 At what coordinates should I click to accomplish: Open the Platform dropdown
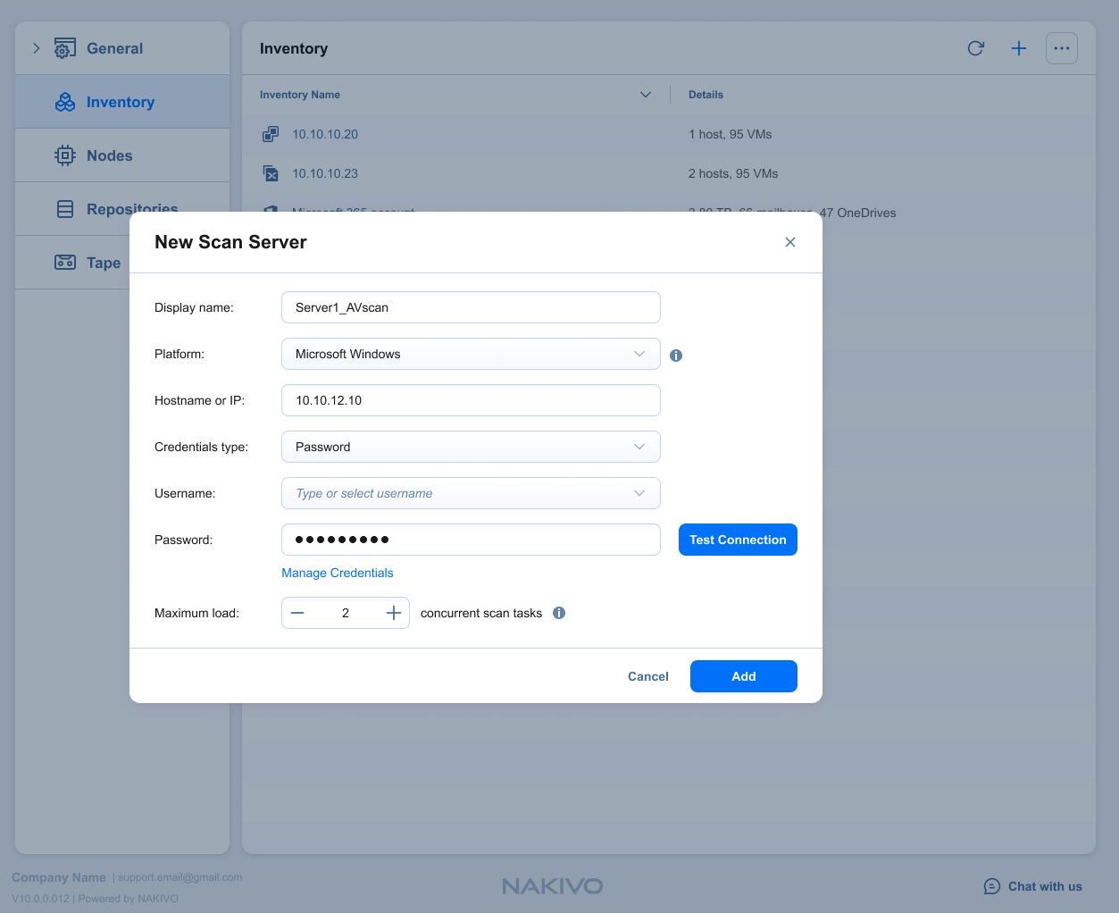click(470, 354)
